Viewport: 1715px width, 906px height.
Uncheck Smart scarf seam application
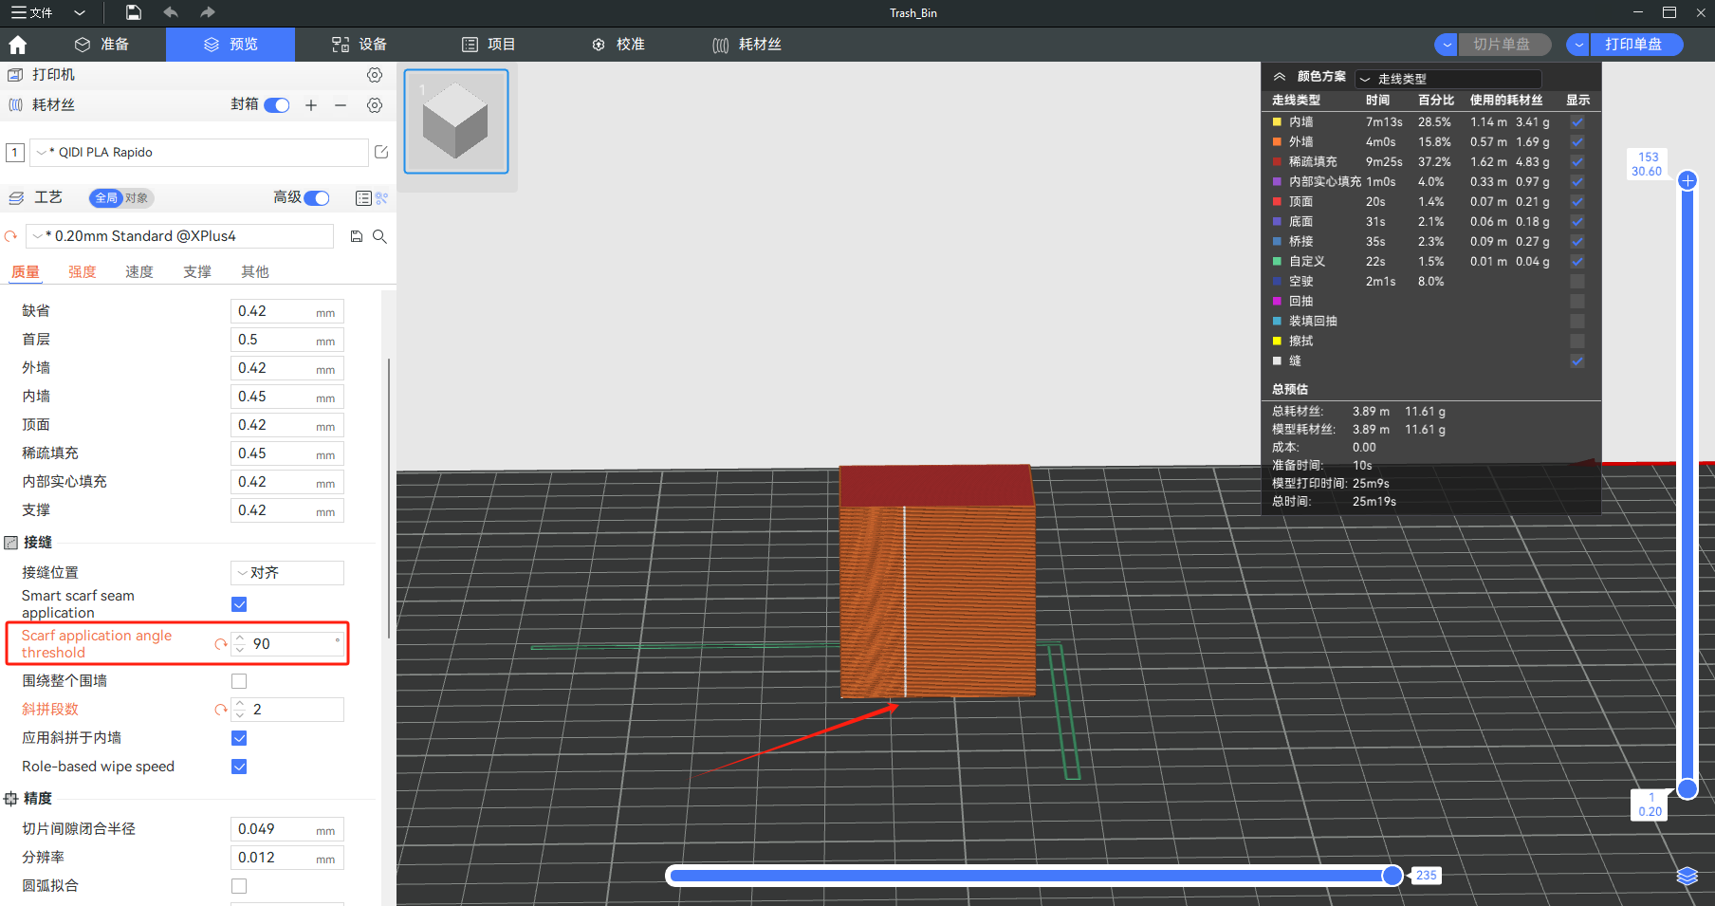(x=239, y=604)
